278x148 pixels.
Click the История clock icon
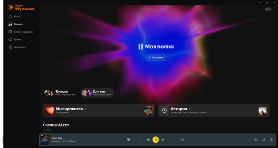point(164,111)
